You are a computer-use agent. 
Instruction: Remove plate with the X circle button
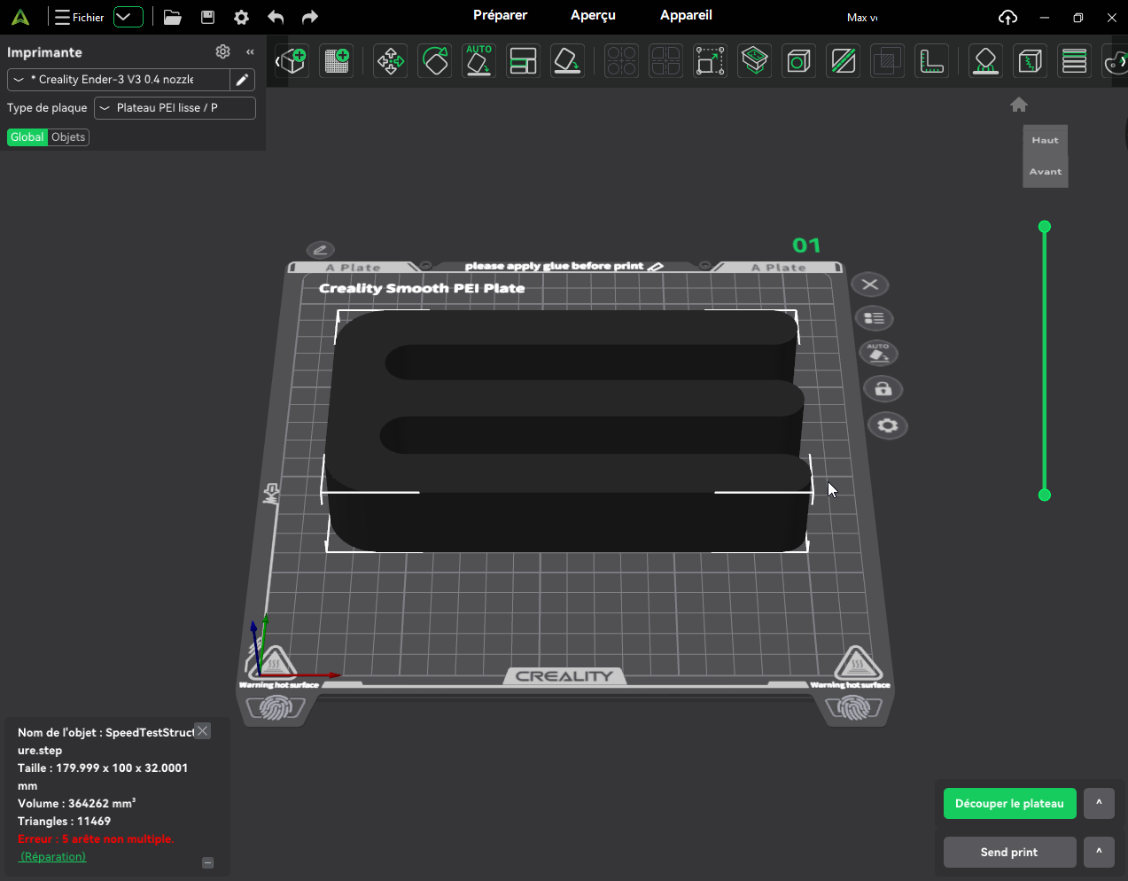870,285
